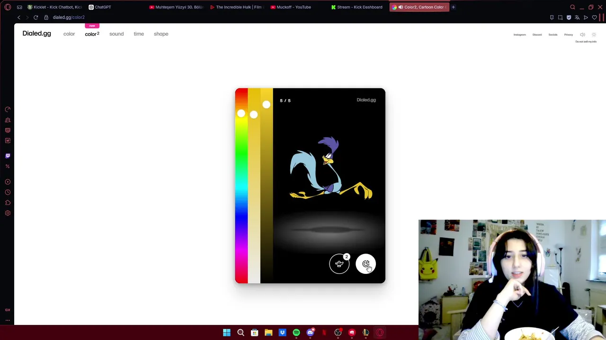Open the extensions cube icon in sidebar

tap(8, 203)
